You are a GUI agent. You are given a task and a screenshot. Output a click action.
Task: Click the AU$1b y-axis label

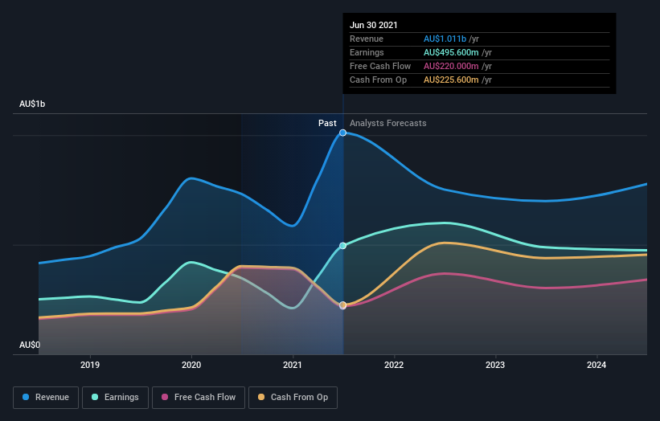click(x=32, y=104)
